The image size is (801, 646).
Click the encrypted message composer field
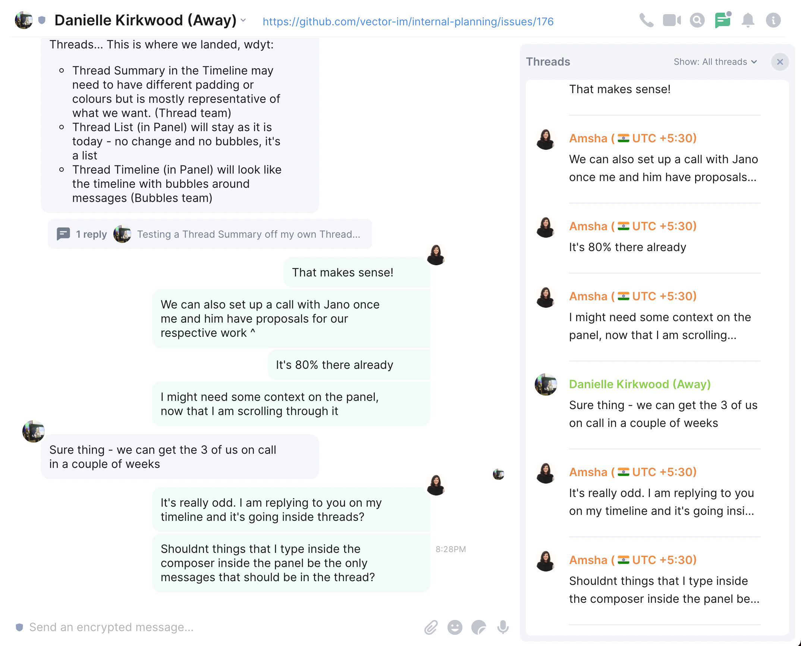pyautogui.click(x=186, y=627)
